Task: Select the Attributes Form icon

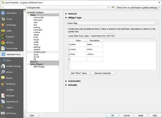Action: click(3, 54)
